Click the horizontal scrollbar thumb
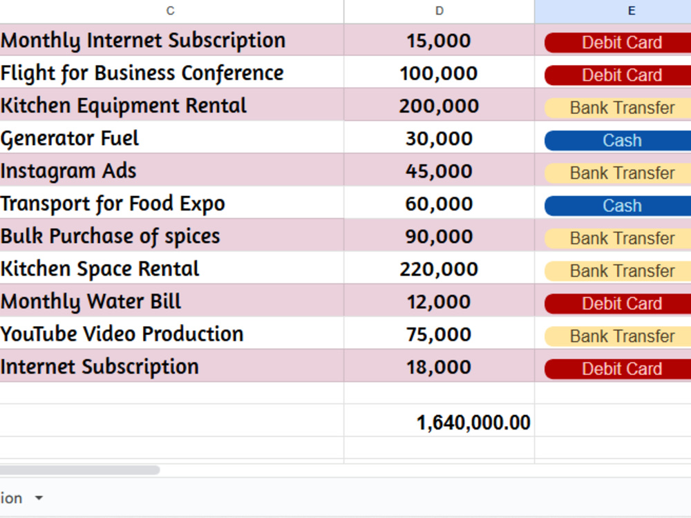 click(79, 470)
